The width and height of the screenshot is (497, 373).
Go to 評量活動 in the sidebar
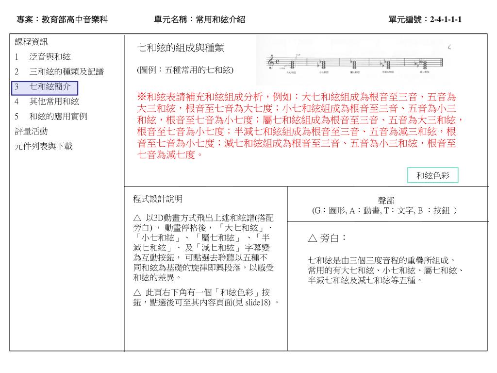[x=31, y=131]
